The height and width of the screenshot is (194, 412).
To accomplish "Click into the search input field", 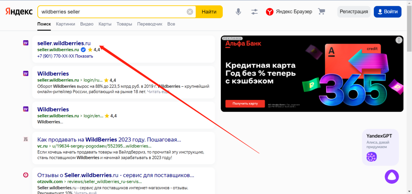I will [x=111, y=12].
